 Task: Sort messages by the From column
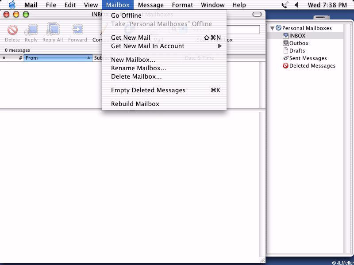(58, 58)
